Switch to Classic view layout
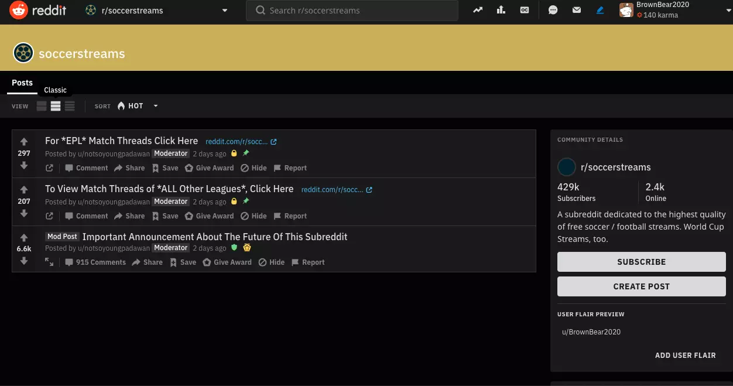The height and width of the screenshot is (386, 733). (x=56, y=106)
